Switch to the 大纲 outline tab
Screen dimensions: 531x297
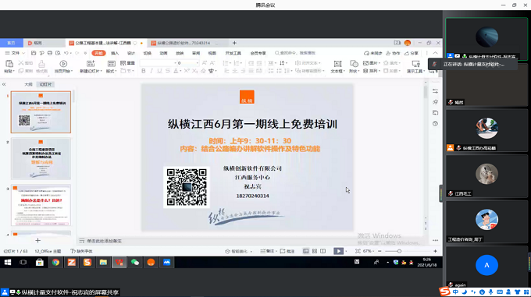pos(28,84)
